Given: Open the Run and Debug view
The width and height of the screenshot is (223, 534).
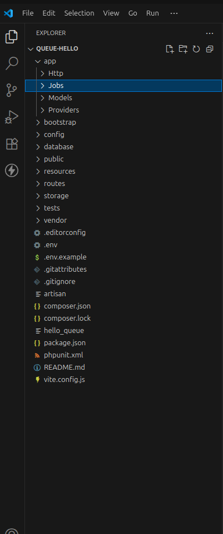Looking at the screenshot, I should [x=12, y=117].
